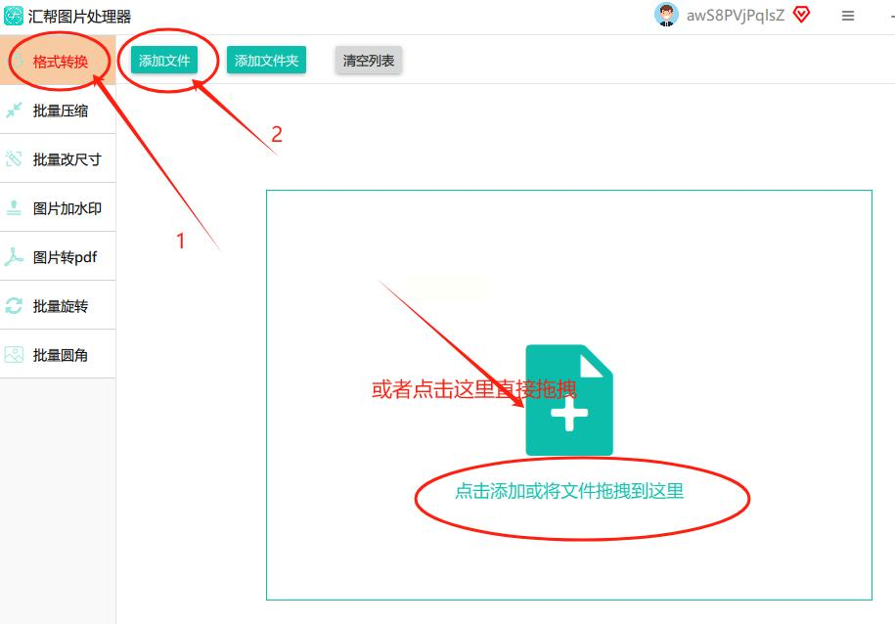Select the 批量旋转 tab
This screenshot has height=624, width=895.
pyautogui.click(x=58, y=305)
